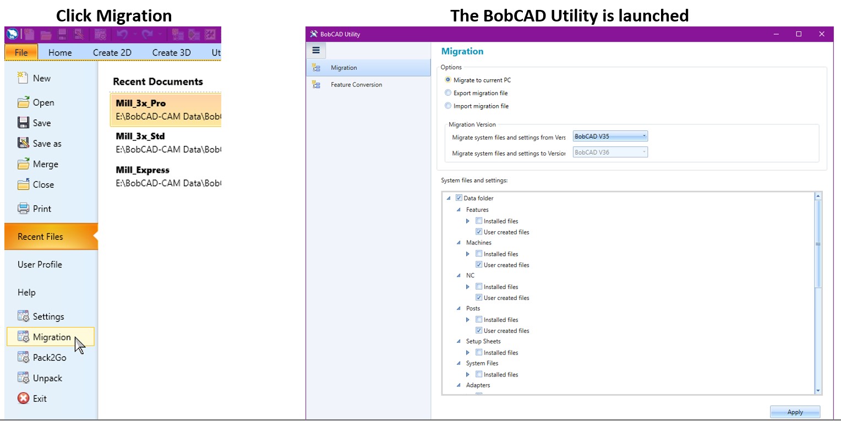Select Export migration file option

pyautogui.click(x=448, y=93)
